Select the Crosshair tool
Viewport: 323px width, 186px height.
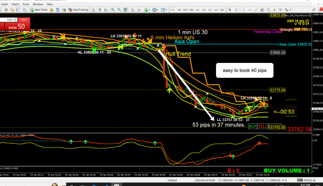[236, 10]
